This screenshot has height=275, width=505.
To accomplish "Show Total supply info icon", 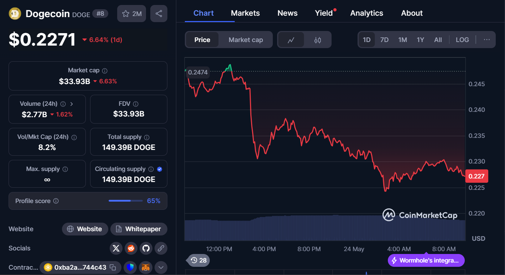I will pyautogui.click(x=147, y=137).
